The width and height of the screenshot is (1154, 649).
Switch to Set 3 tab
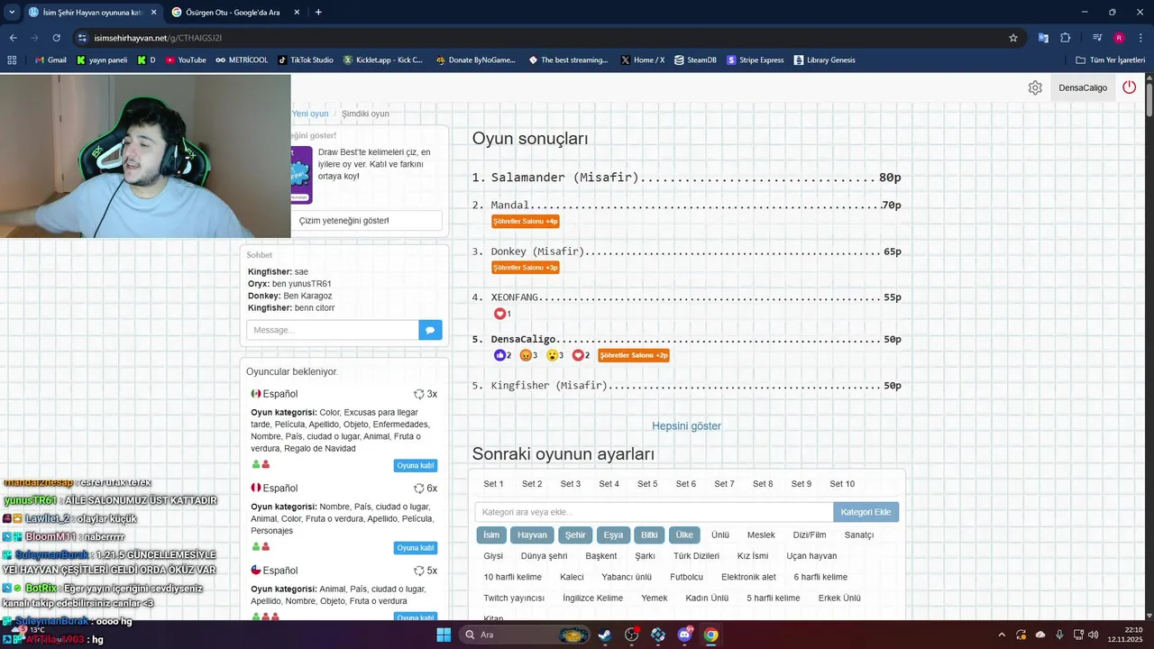pos(571,484)
